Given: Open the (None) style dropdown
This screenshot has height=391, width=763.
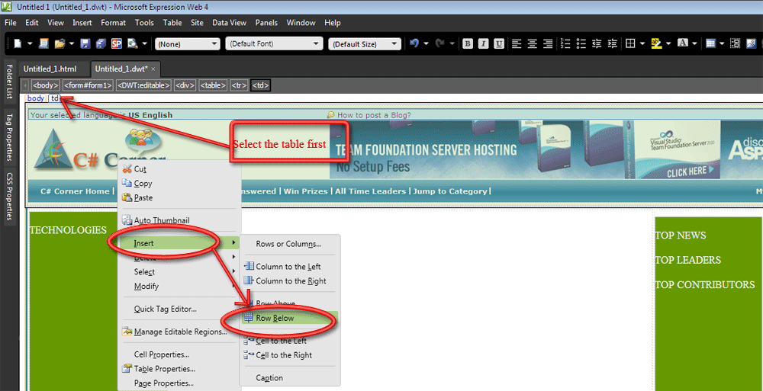Looking at the screenshot, I should pos(188,43).
